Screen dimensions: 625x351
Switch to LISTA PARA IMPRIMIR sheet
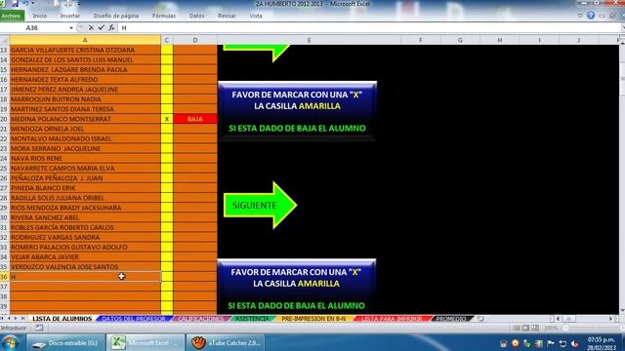pyautogui.click(x=392, y=319)
